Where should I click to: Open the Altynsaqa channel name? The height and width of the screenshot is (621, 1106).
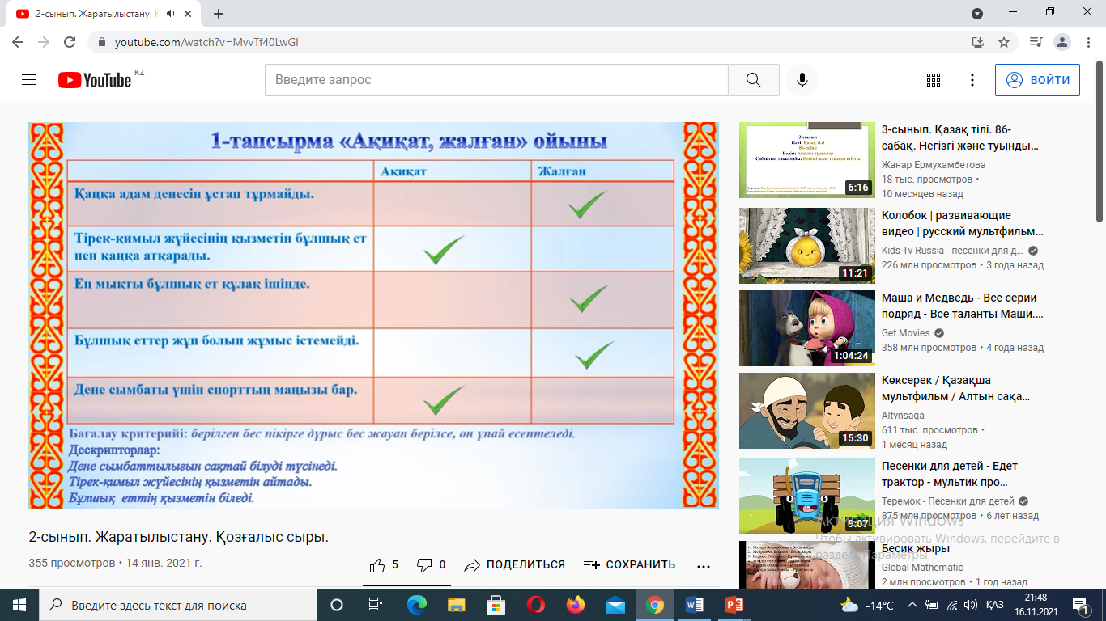tap(903, 416)
